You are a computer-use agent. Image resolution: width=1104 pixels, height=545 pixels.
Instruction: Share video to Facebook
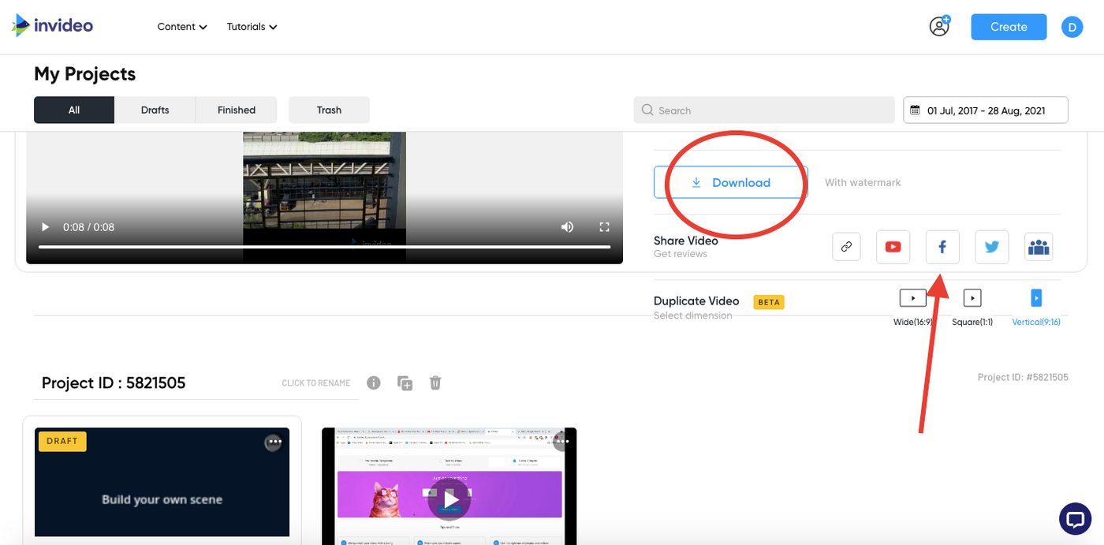(x=942, y=247)
